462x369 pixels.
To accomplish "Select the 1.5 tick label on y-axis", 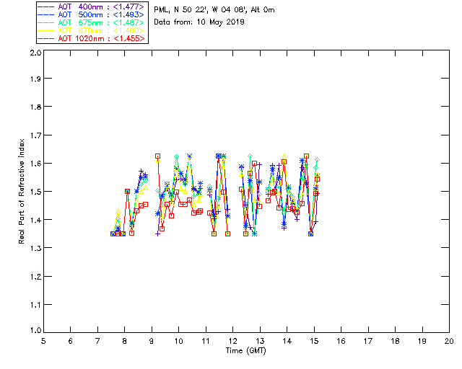I will coord(34,192).
